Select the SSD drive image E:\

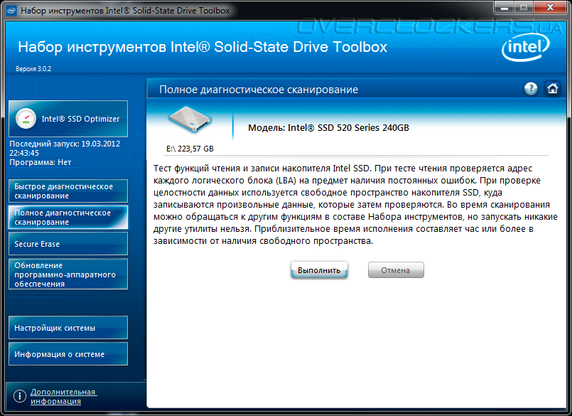190,118
